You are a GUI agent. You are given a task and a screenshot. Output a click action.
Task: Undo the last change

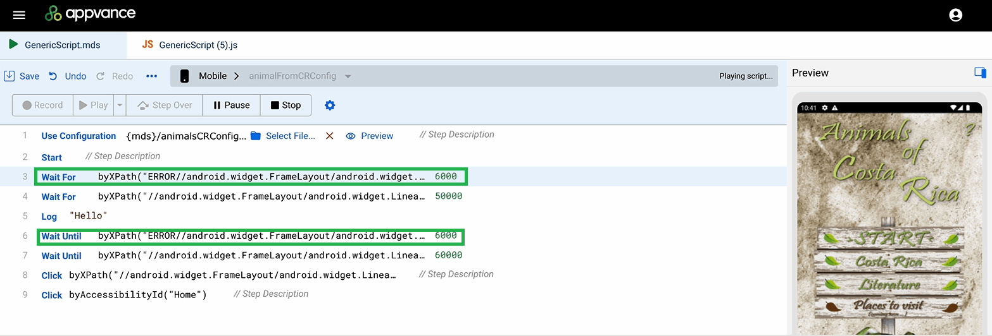pos(68,76)
